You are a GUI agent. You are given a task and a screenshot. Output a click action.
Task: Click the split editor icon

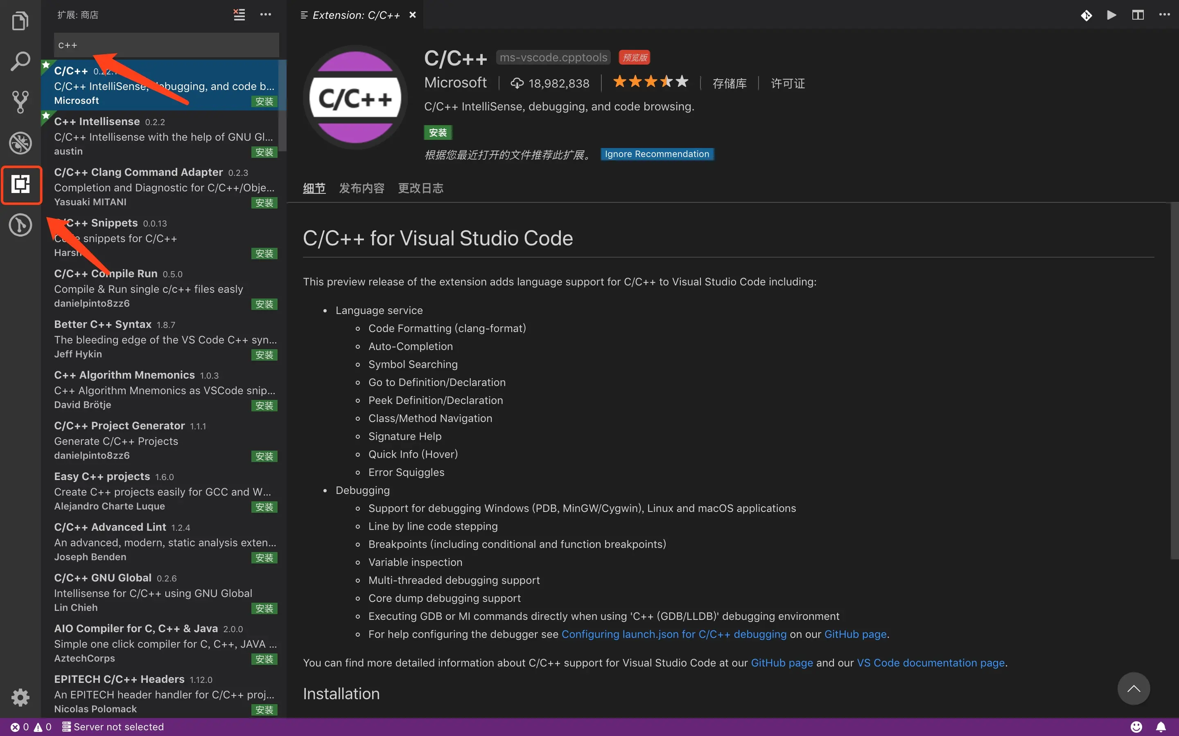click(x=1138, y=15)
